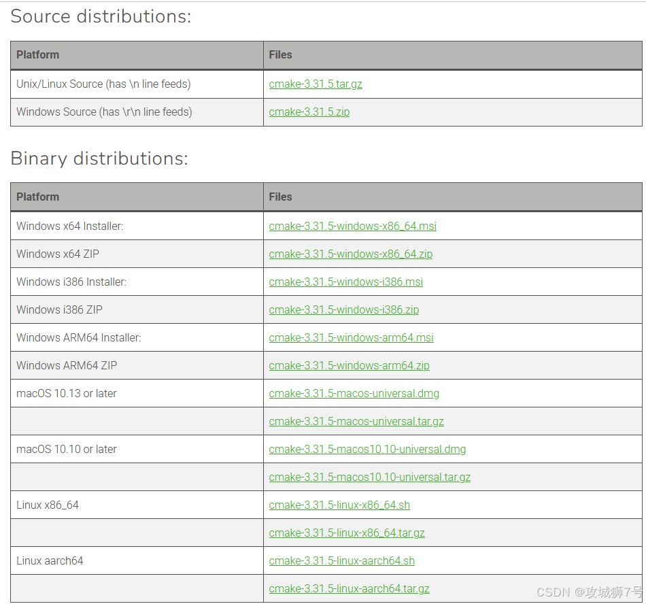Screen dimensions: 646x604
Task: Select the 'macOS 10.10 or later' cell
Action: pos(137,449)
